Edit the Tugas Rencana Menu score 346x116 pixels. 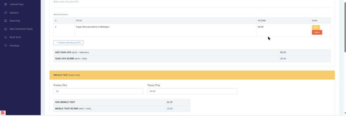[x=316, y=28]
